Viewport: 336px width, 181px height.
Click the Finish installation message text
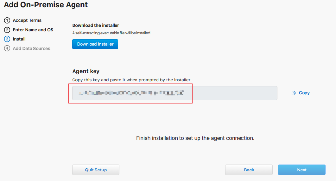pos(195,138)
